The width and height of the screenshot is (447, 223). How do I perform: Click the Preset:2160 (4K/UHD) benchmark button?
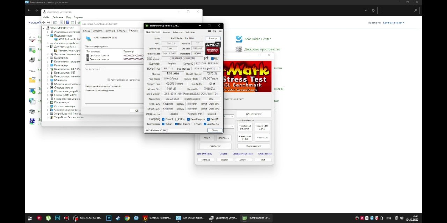coord(244,127)
